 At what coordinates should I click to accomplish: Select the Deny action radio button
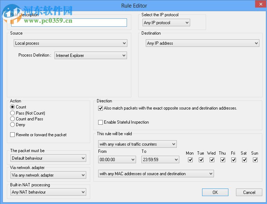coord(12,125)
